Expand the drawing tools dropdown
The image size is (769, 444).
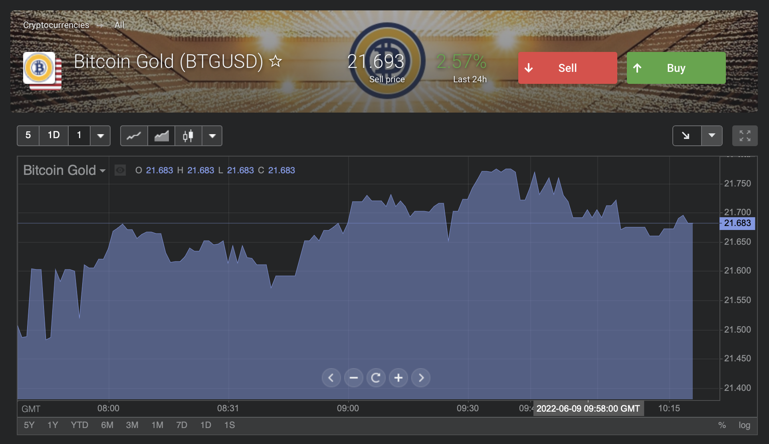[712, 136]
